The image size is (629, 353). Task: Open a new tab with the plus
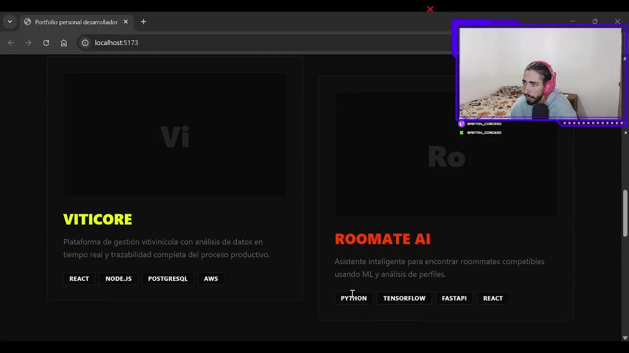click(x=143, y=22)
